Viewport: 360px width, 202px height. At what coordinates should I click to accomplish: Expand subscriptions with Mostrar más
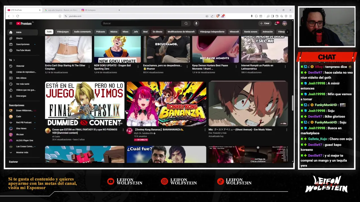point(22,152)
